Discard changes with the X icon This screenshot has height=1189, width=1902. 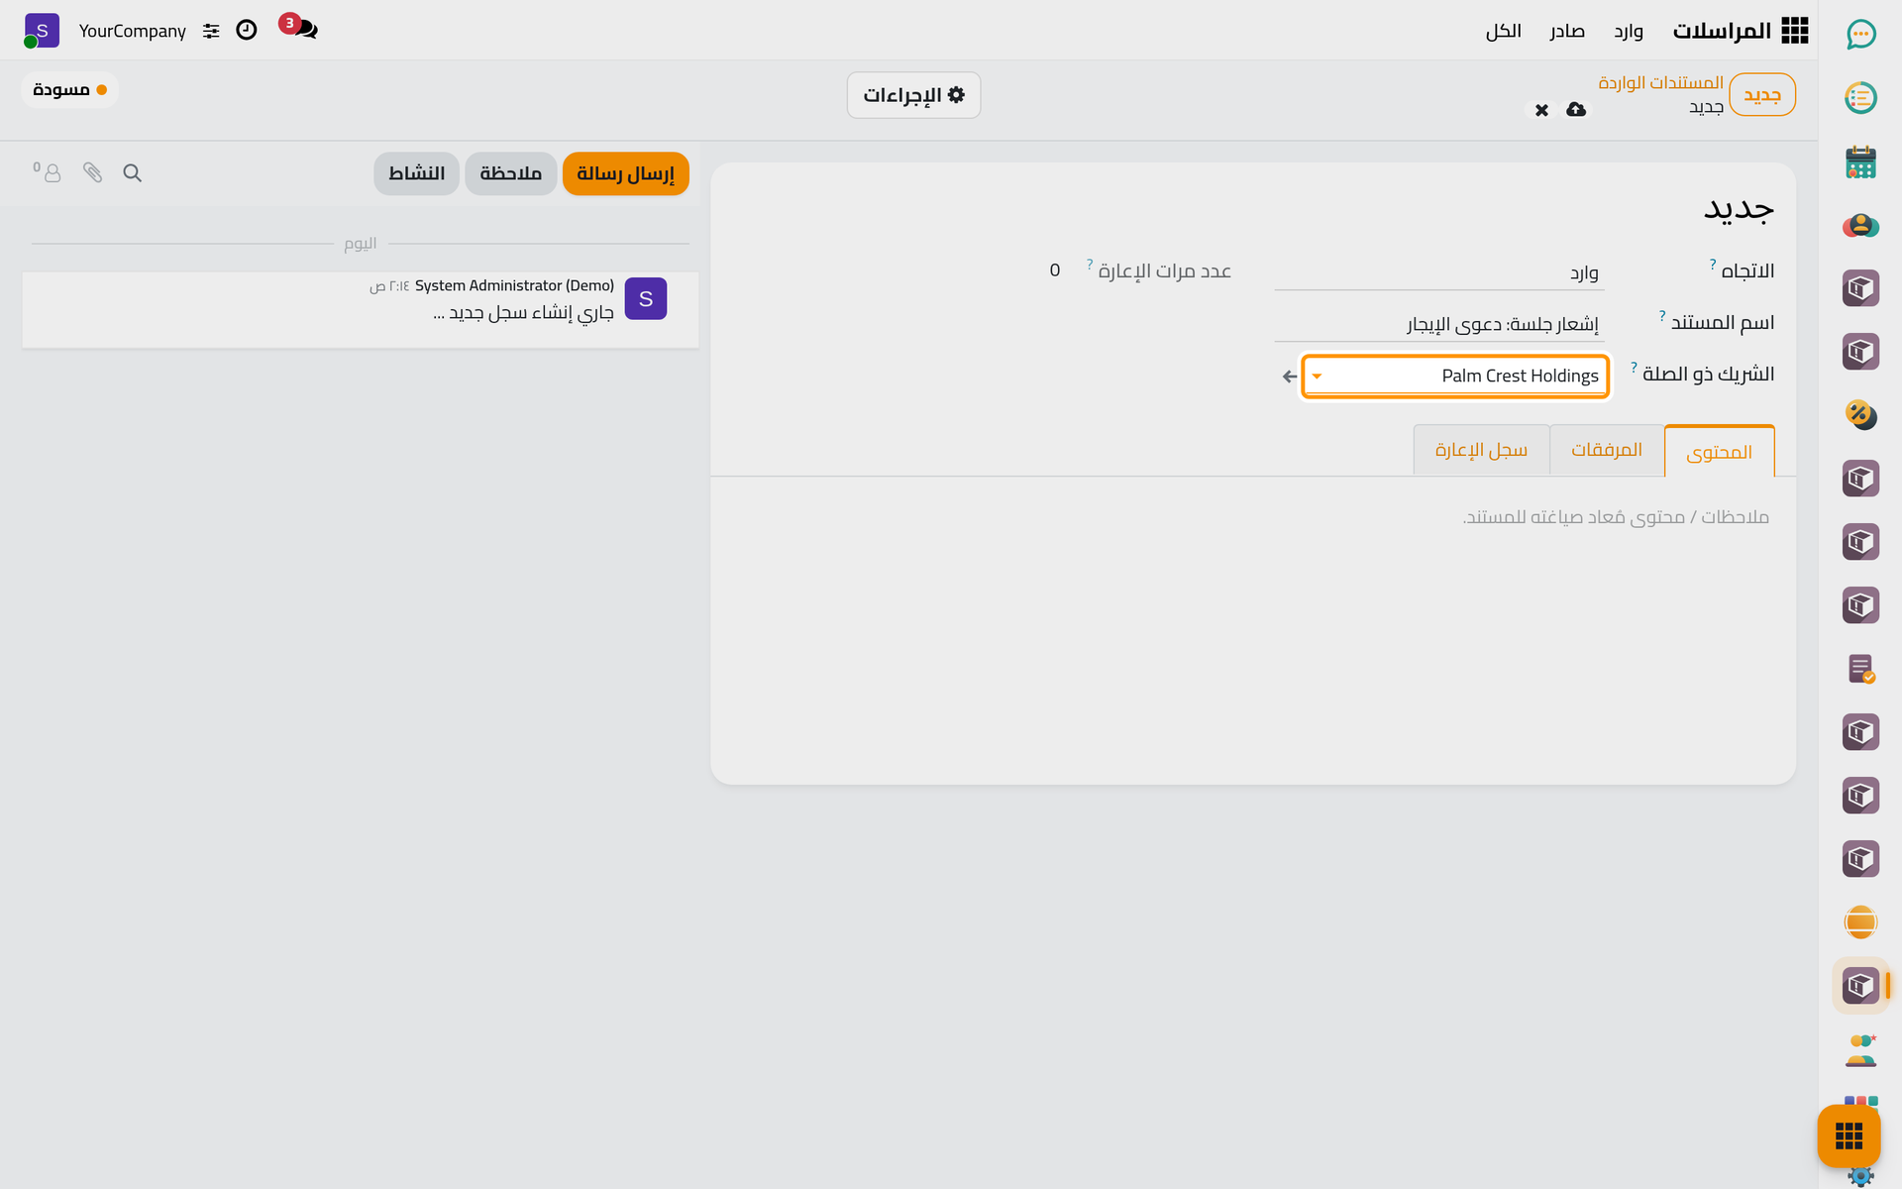click(1541, 110)
